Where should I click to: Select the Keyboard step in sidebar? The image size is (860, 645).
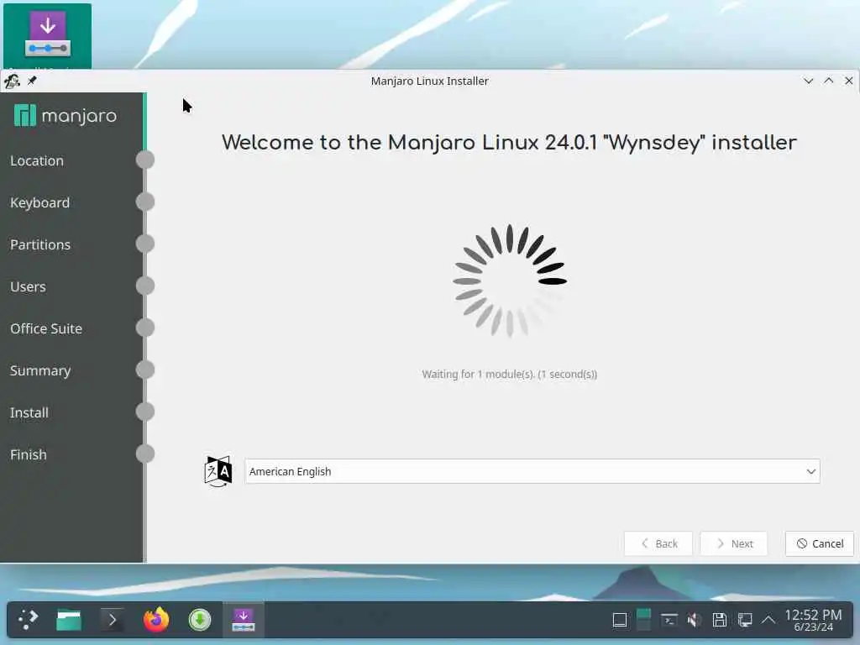[x=40, y=202]
